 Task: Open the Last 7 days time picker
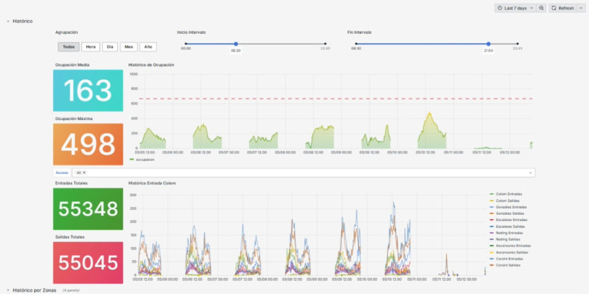tap(514, 8)
